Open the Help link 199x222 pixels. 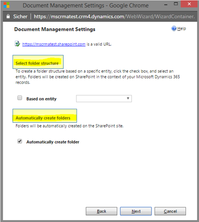click(182, 29)
